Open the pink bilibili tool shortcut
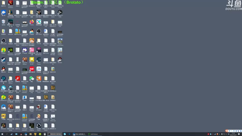This screenshot has width=242, height=136. [32, 51]
